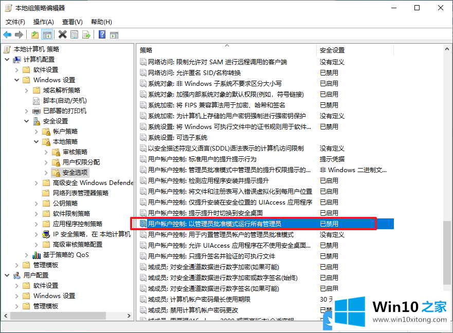Expand the 应用程序控制策略 node
The width and height of the screenshot is (453, 333).
(37, 224)
